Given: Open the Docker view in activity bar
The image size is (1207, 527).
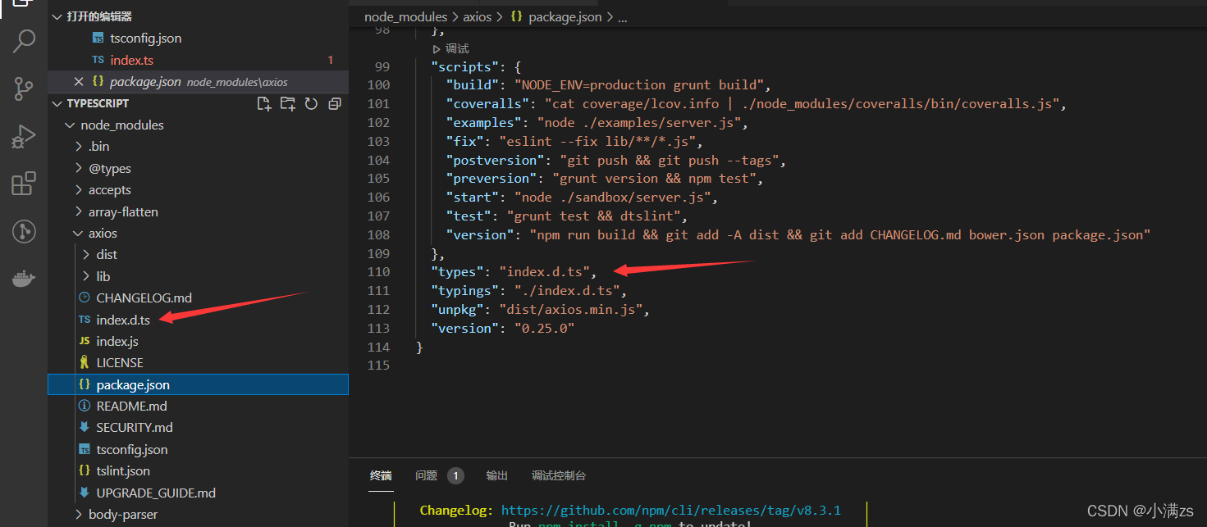Looking at the screenshot, I should coord(24,279).
